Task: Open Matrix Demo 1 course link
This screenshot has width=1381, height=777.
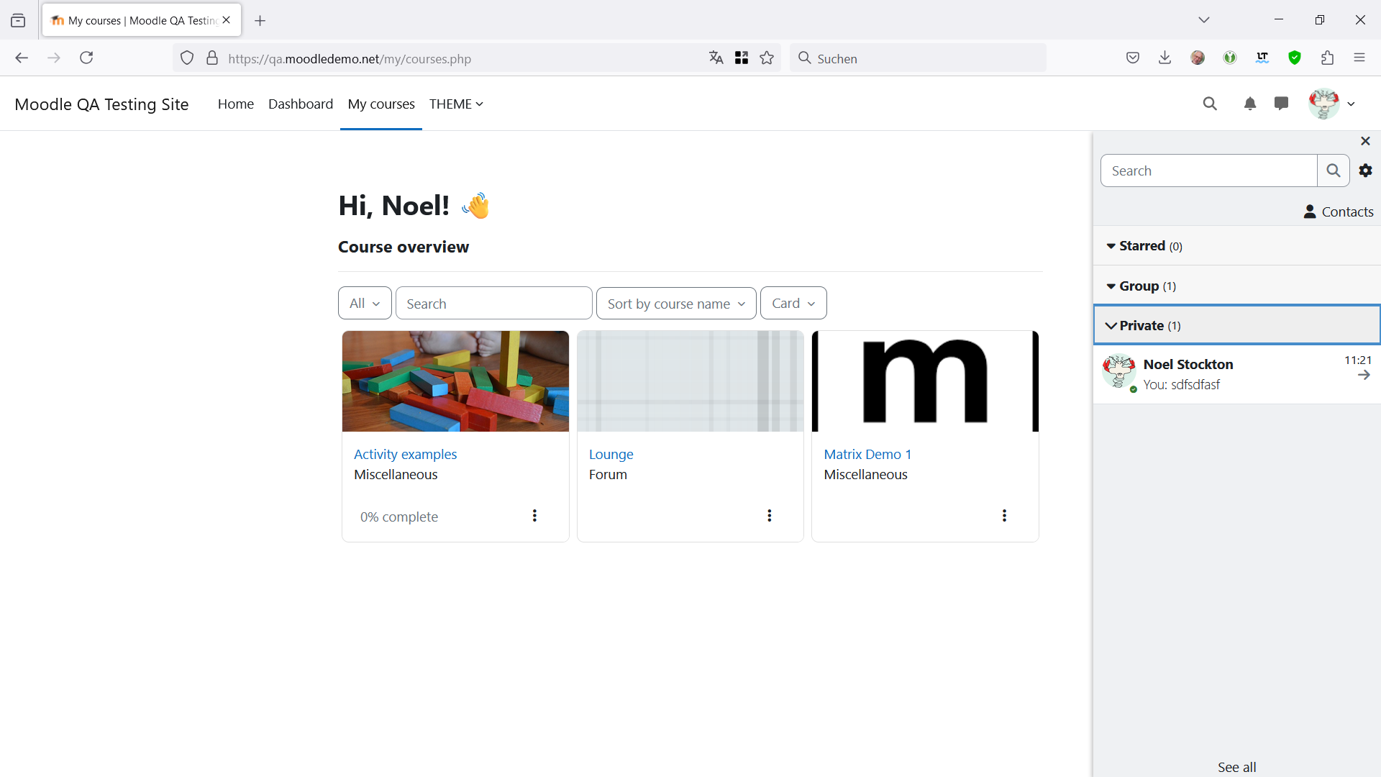Action: (x=867, y=454)
